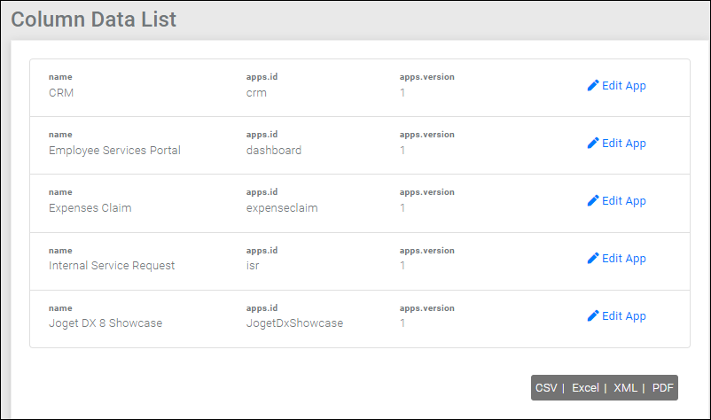The image size is (711, 420).
Task: Export the list as XML
Action: pos(625,388)
